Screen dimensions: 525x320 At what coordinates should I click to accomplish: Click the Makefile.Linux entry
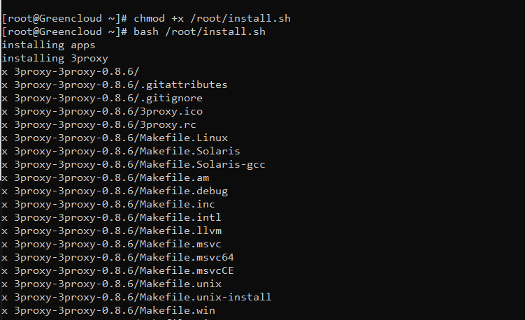115,138
